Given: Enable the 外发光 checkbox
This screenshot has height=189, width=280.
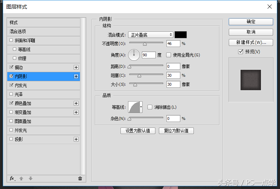Looking at the screenshot, I should click(x=11, y=130).
